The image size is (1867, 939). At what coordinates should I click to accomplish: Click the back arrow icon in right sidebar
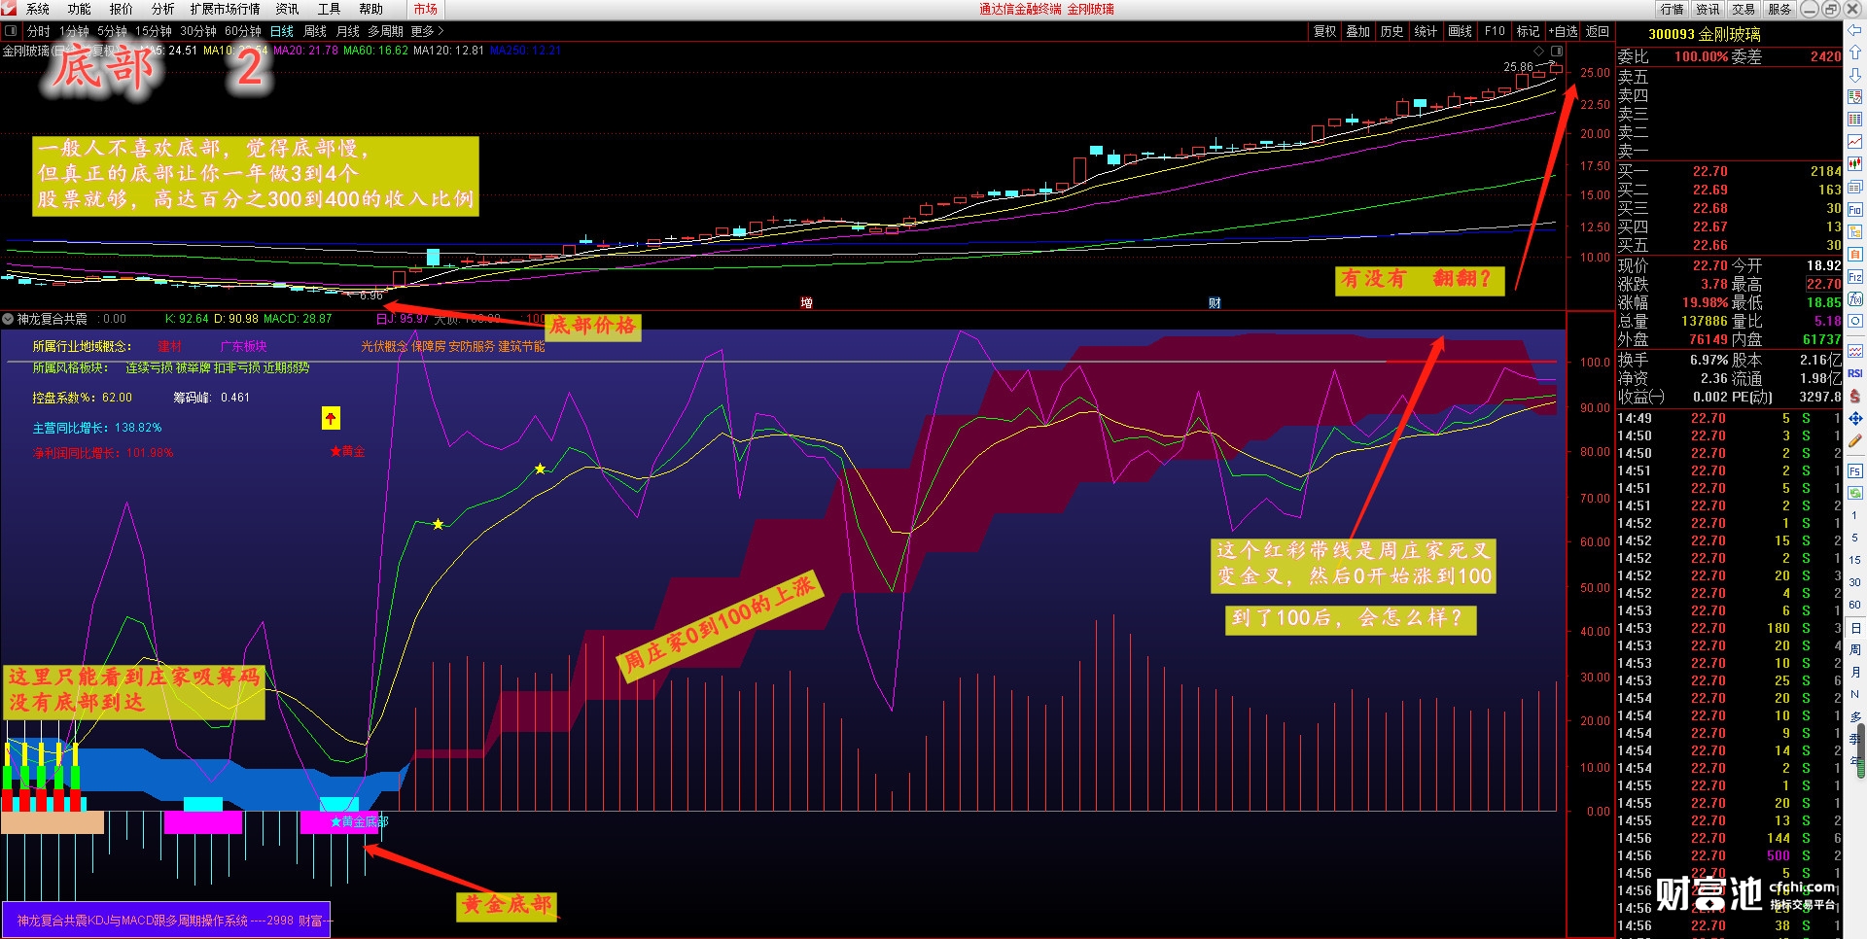pyautogui.click(x=1854, y=30)
